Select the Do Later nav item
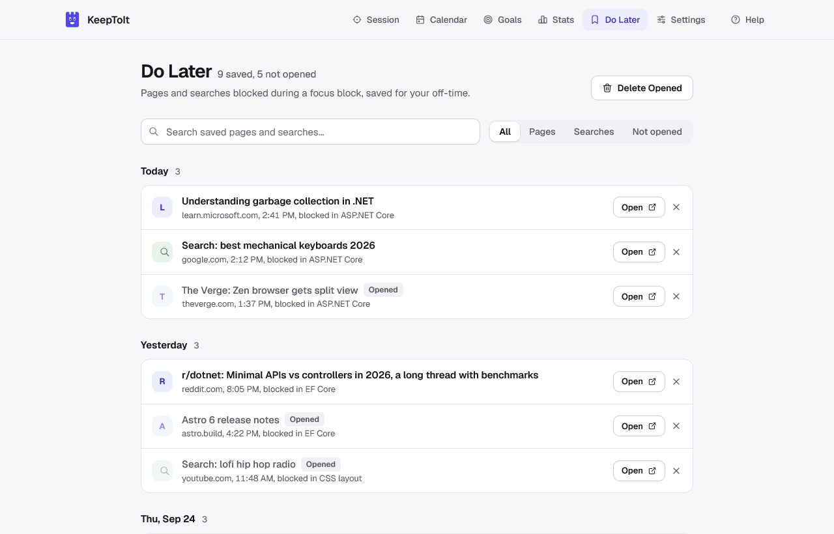834x534 pixels. pyautogui.click(x=615, y=20)
